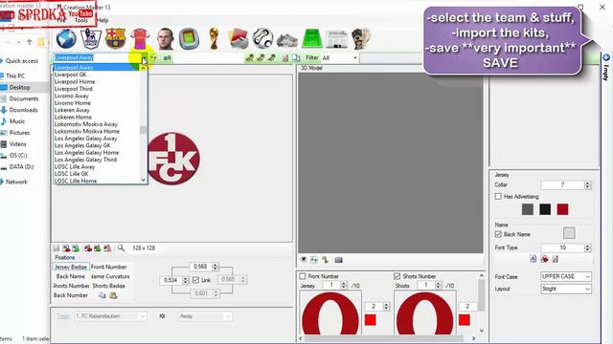Image resolution: width=613 pixels, height=344 pixels.
Task: Select Liverpool Third in the dropdown list
Action: 74,89
